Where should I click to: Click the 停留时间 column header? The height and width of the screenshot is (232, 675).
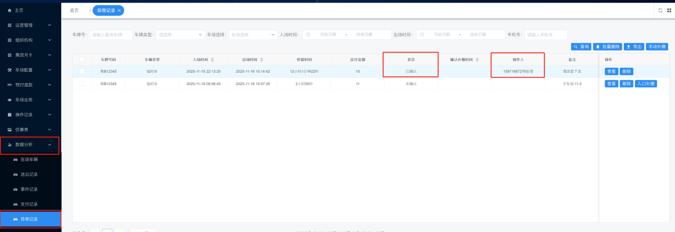coord(304,59)
